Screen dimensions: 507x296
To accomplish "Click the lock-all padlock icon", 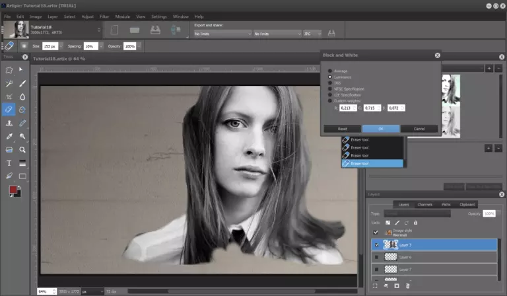I will 417,223.
